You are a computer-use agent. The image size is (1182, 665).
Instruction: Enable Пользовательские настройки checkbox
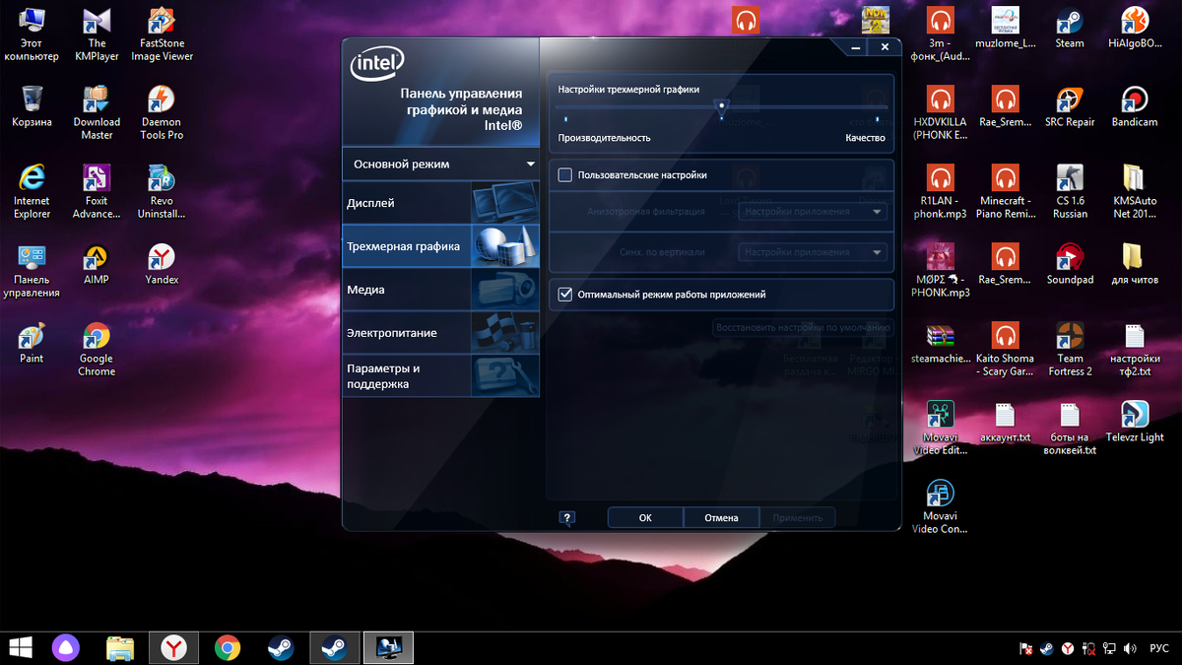(x=565, y=175)
